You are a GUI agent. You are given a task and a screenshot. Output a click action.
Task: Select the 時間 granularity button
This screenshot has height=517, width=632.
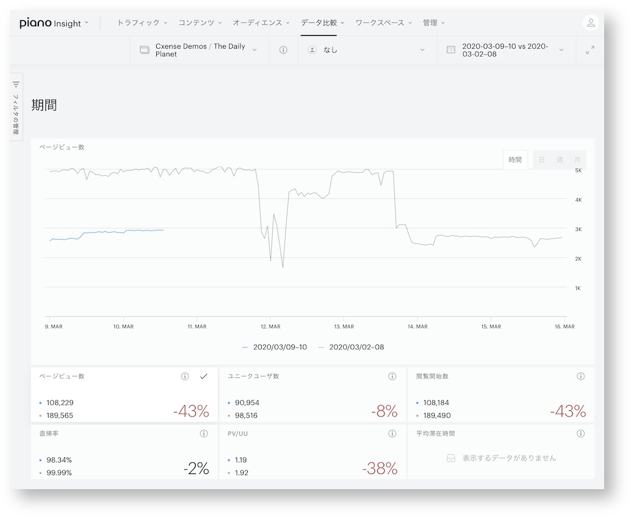515,160
